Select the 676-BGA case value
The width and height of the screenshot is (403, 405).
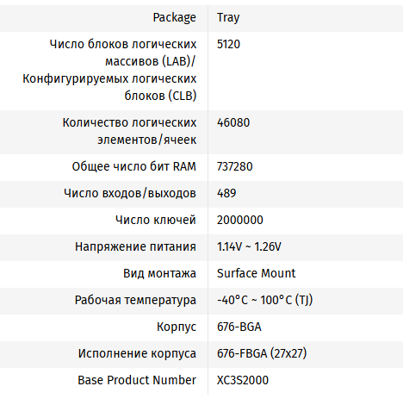click(x=239, y=327)
